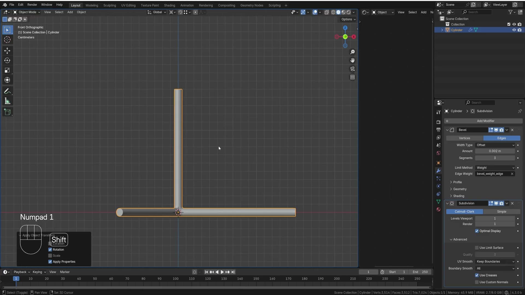Uncheck Apply Properties checkbox
Screen dimensions: 525x295
[50, 262]
